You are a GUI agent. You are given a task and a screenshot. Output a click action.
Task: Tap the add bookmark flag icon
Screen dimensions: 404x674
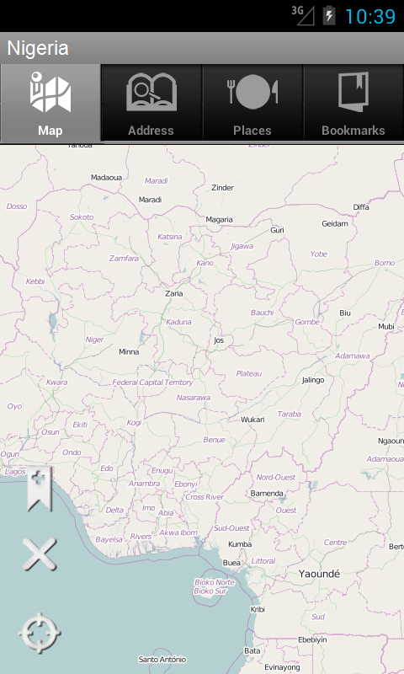(40, 489)
